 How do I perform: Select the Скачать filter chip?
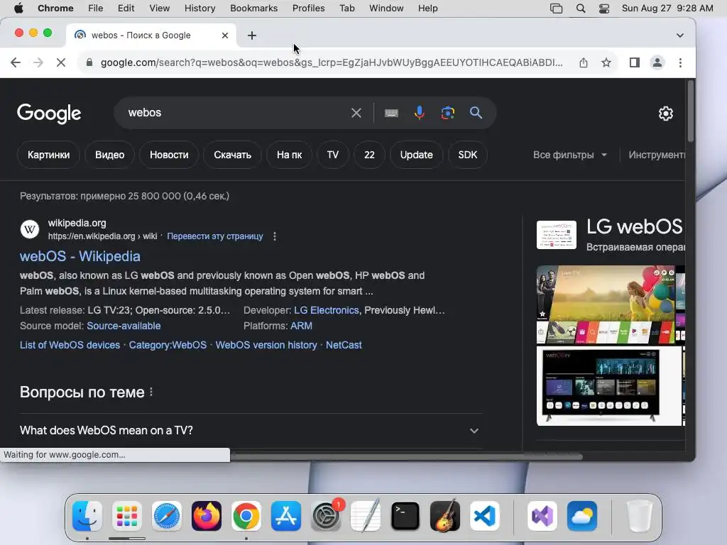click(232, 155)
